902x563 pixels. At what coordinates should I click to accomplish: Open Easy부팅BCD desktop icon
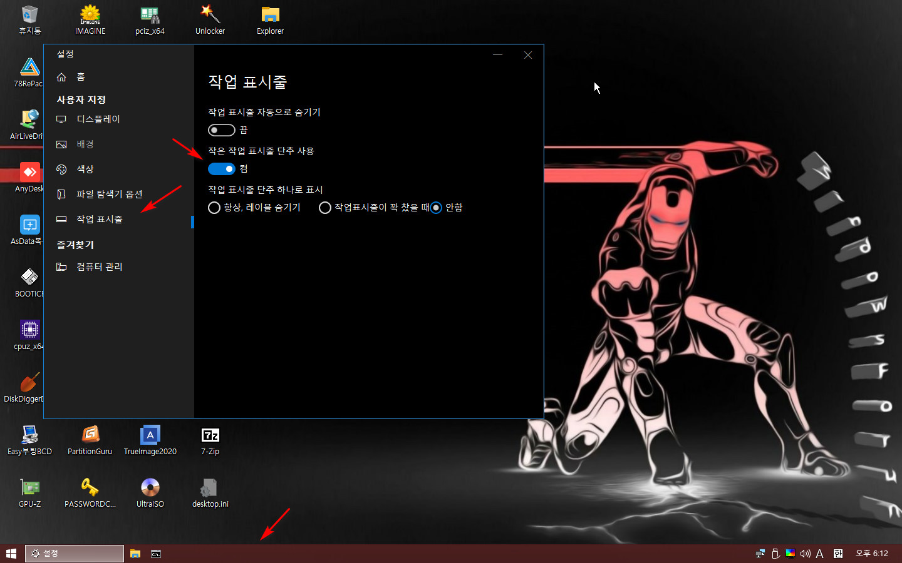pyautogui.click(x=30, y=440)
